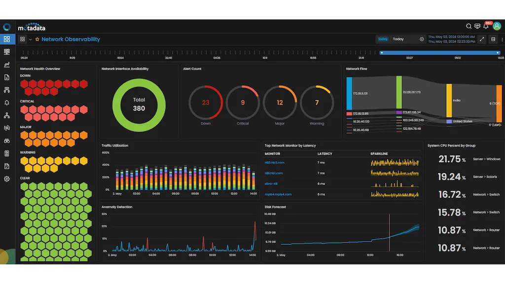Click the Motadata logo in the header
This screenshot has height=284, width=505.
[x=32, y=27]
